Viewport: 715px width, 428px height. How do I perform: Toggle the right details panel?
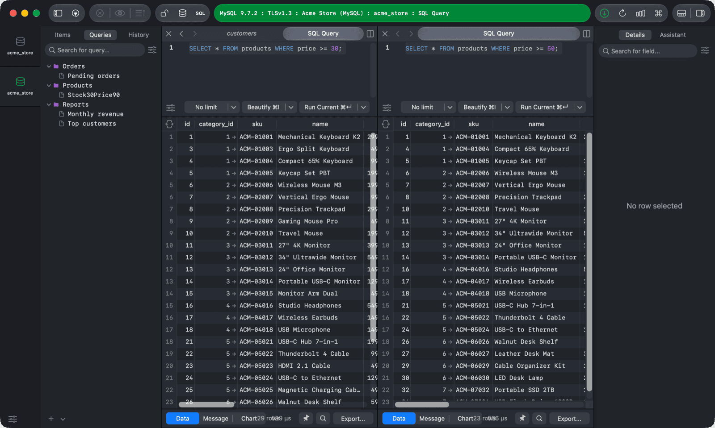(x=700, y=13)
